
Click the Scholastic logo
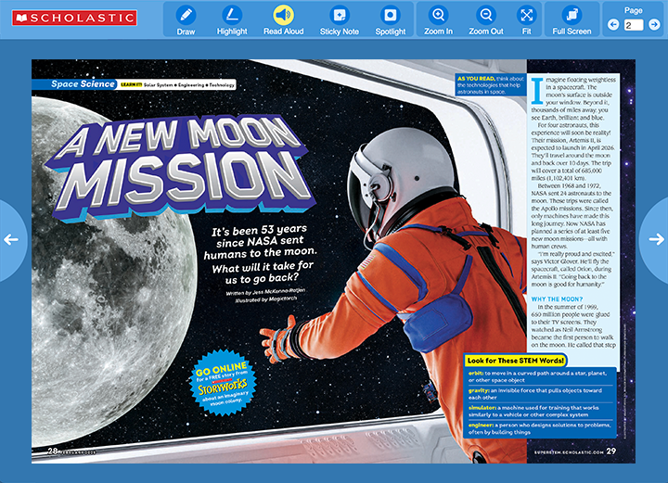[x=74, y=18]
